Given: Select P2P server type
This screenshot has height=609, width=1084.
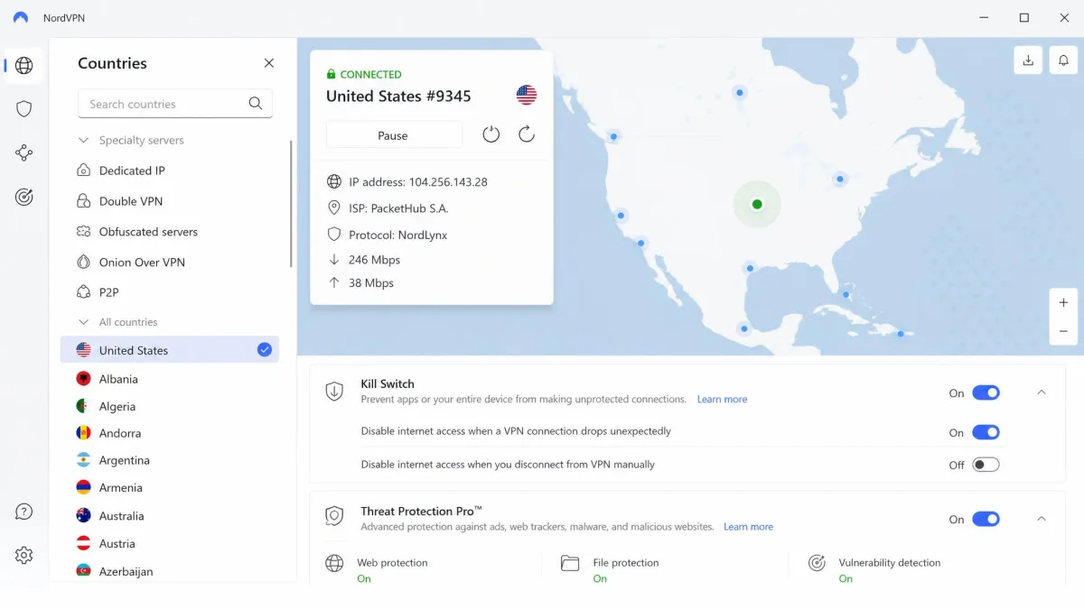Looking at the screenshot, I should (108, 292).
